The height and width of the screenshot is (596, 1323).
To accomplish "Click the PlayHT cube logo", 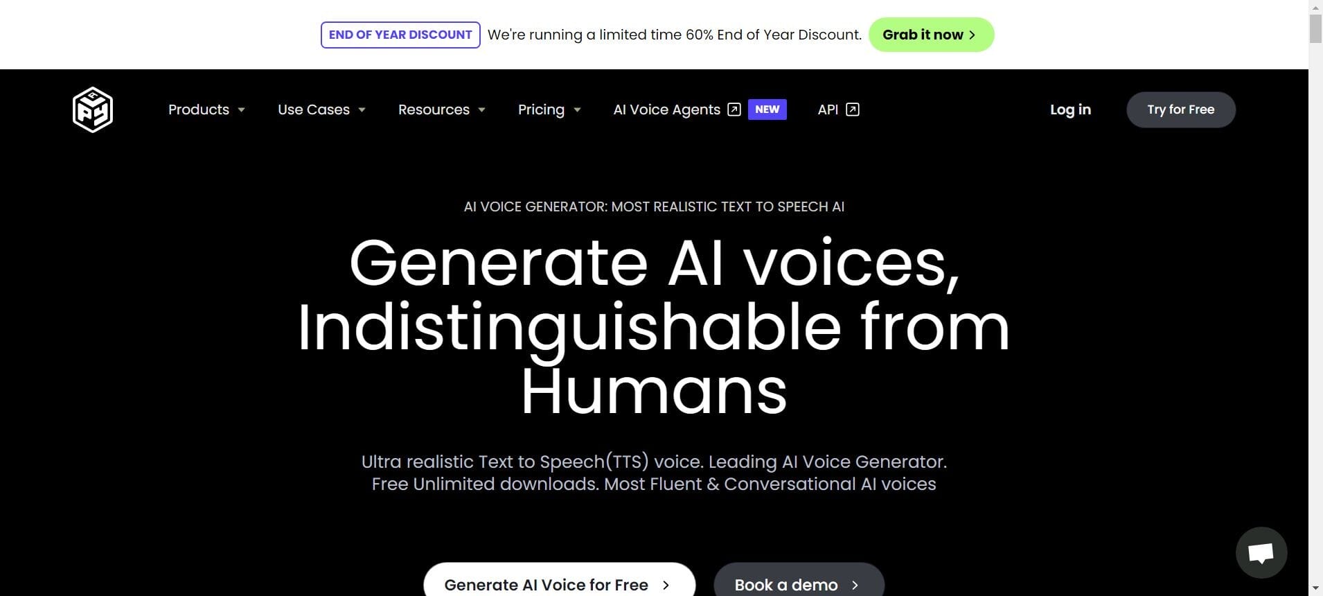I will [x=92, y=109].
